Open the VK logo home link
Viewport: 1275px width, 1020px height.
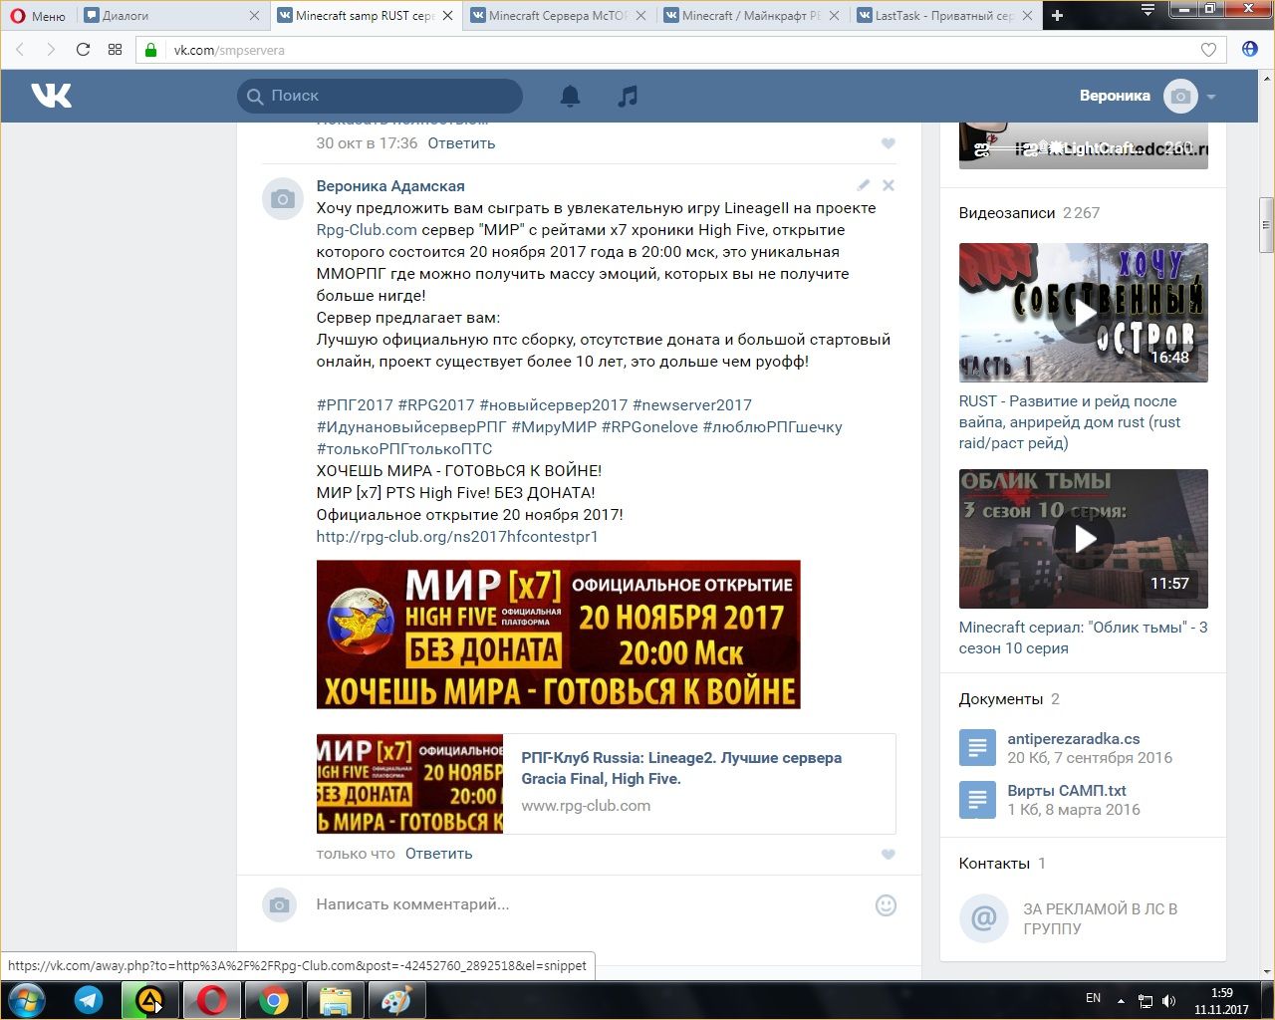coord(51,96)
